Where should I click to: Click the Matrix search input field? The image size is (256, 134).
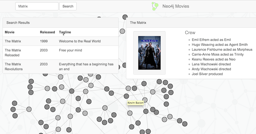tap(37, 6)
